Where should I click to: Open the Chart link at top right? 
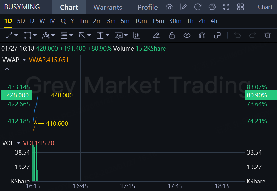click(265, 7)
